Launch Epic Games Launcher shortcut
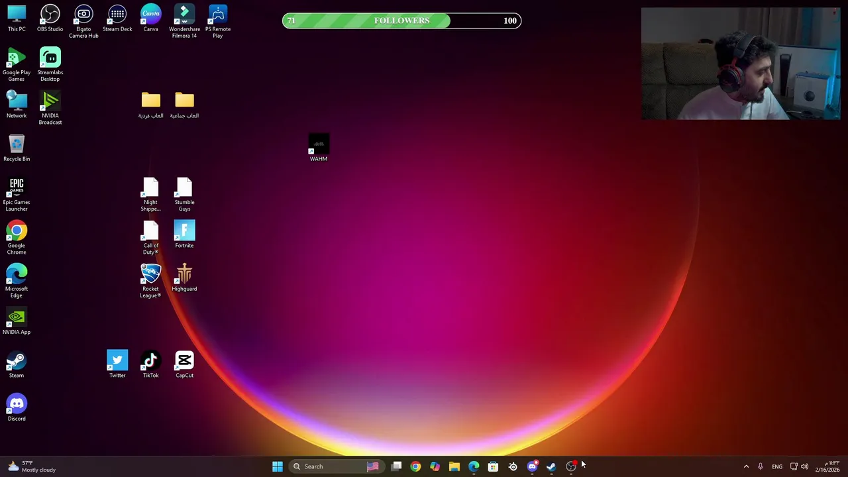848x477 pixels. coord(17,194)
